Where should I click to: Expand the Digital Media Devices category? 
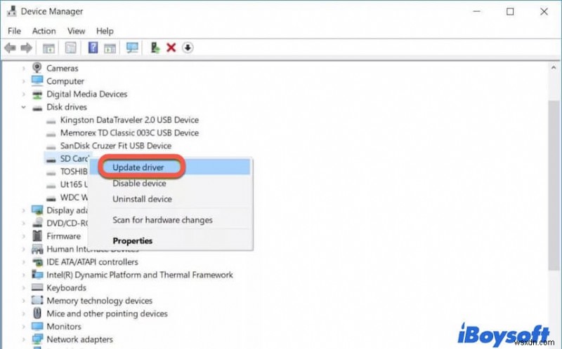tap(24, 94)
